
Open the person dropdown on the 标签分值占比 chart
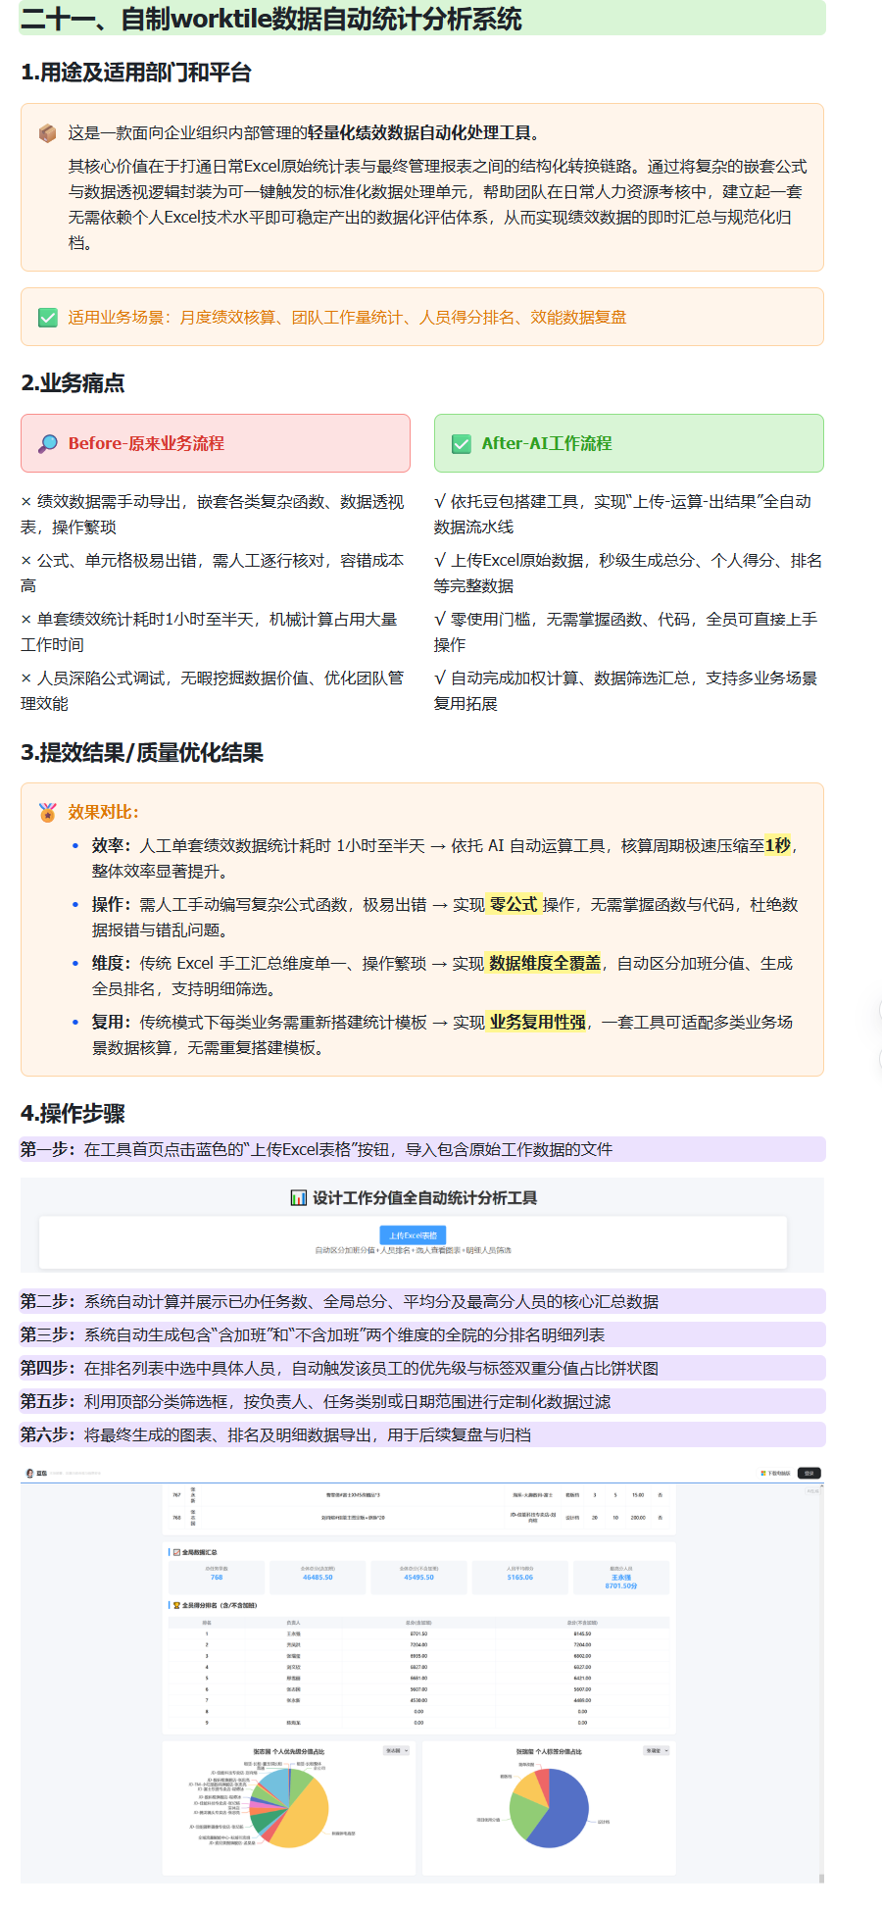click(x=657, y=1750)
